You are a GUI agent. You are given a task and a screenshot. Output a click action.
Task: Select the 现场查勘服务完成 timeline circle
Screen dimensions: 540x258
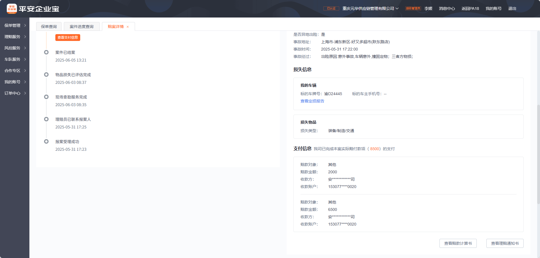pos(46,97)
